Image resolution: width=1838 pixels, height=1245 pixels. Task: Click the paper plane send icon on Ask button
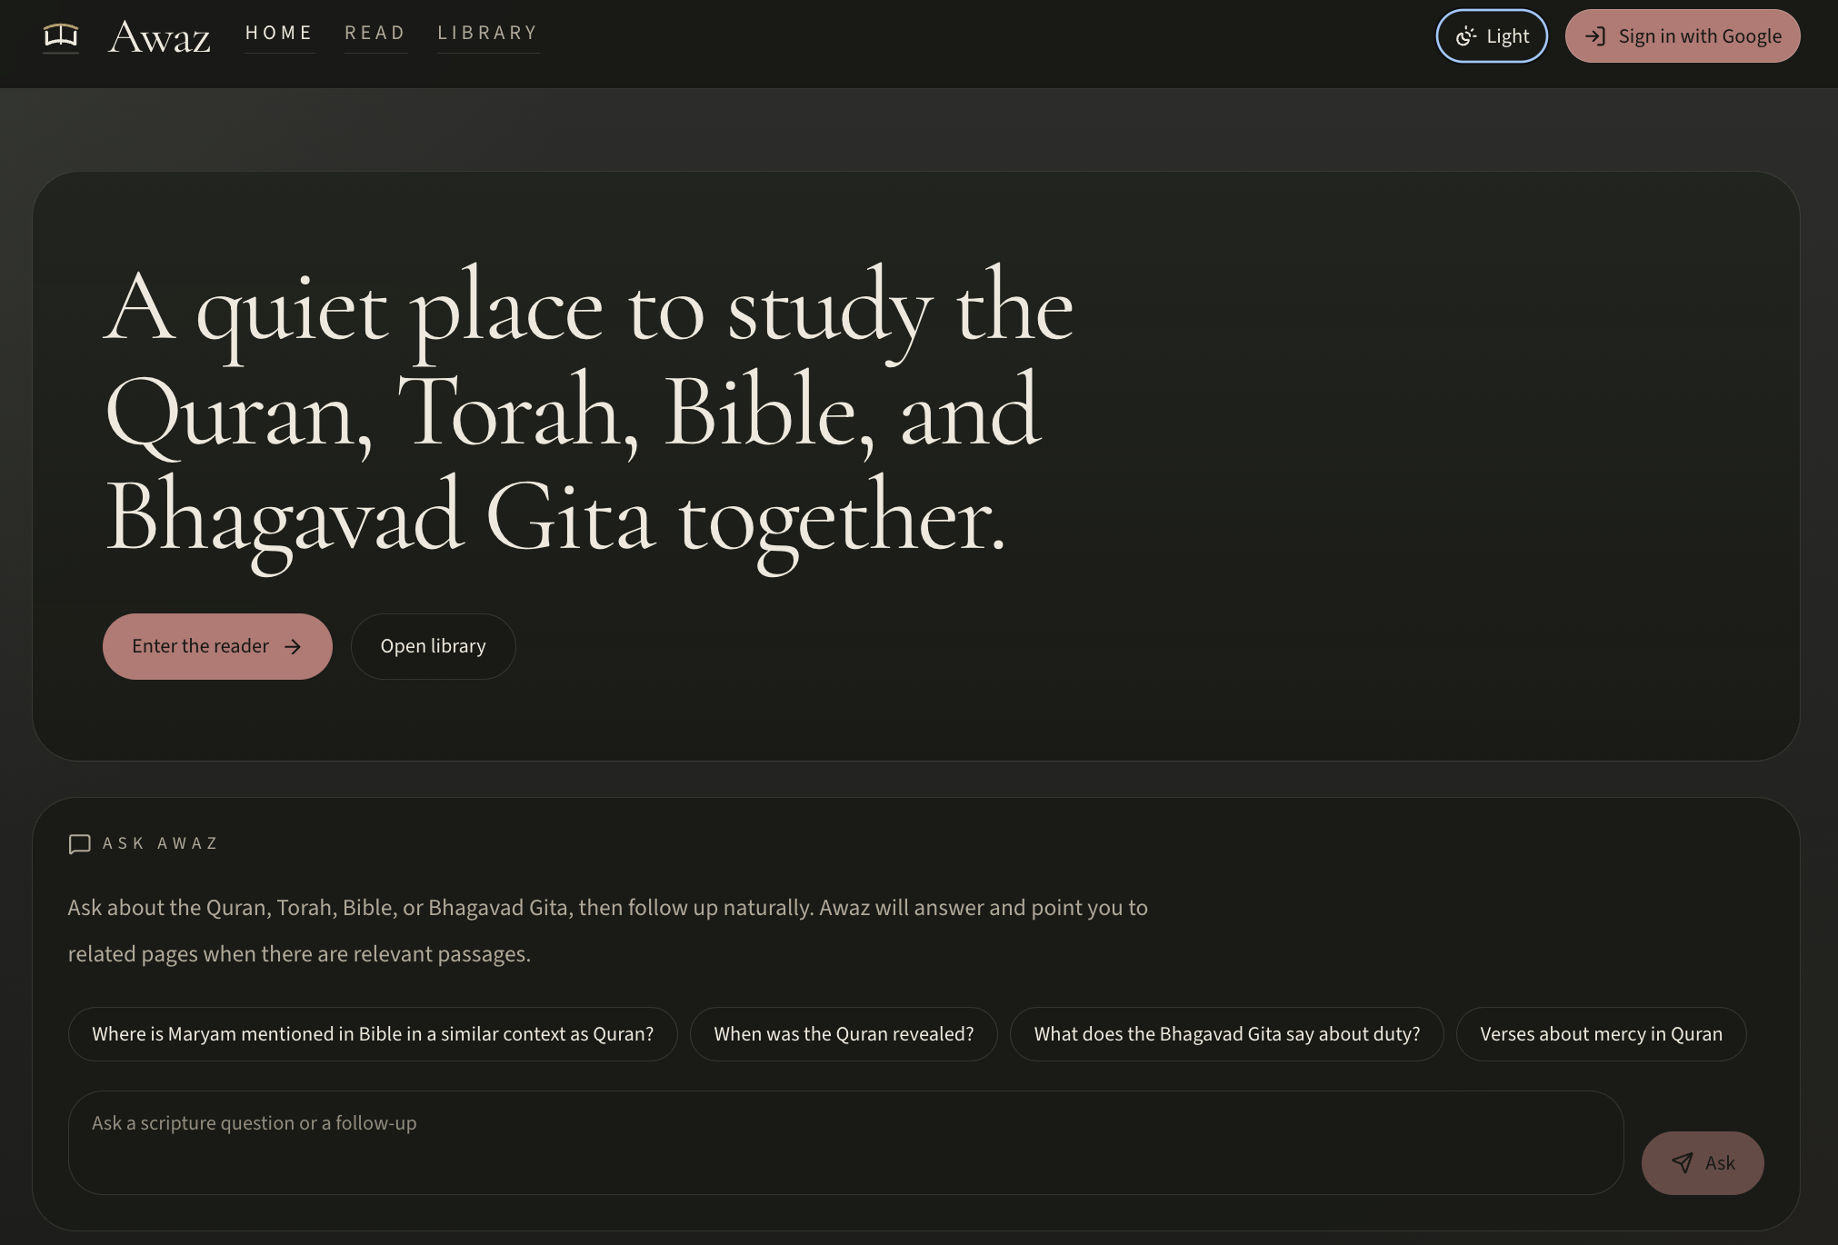coord(1682,1162)
